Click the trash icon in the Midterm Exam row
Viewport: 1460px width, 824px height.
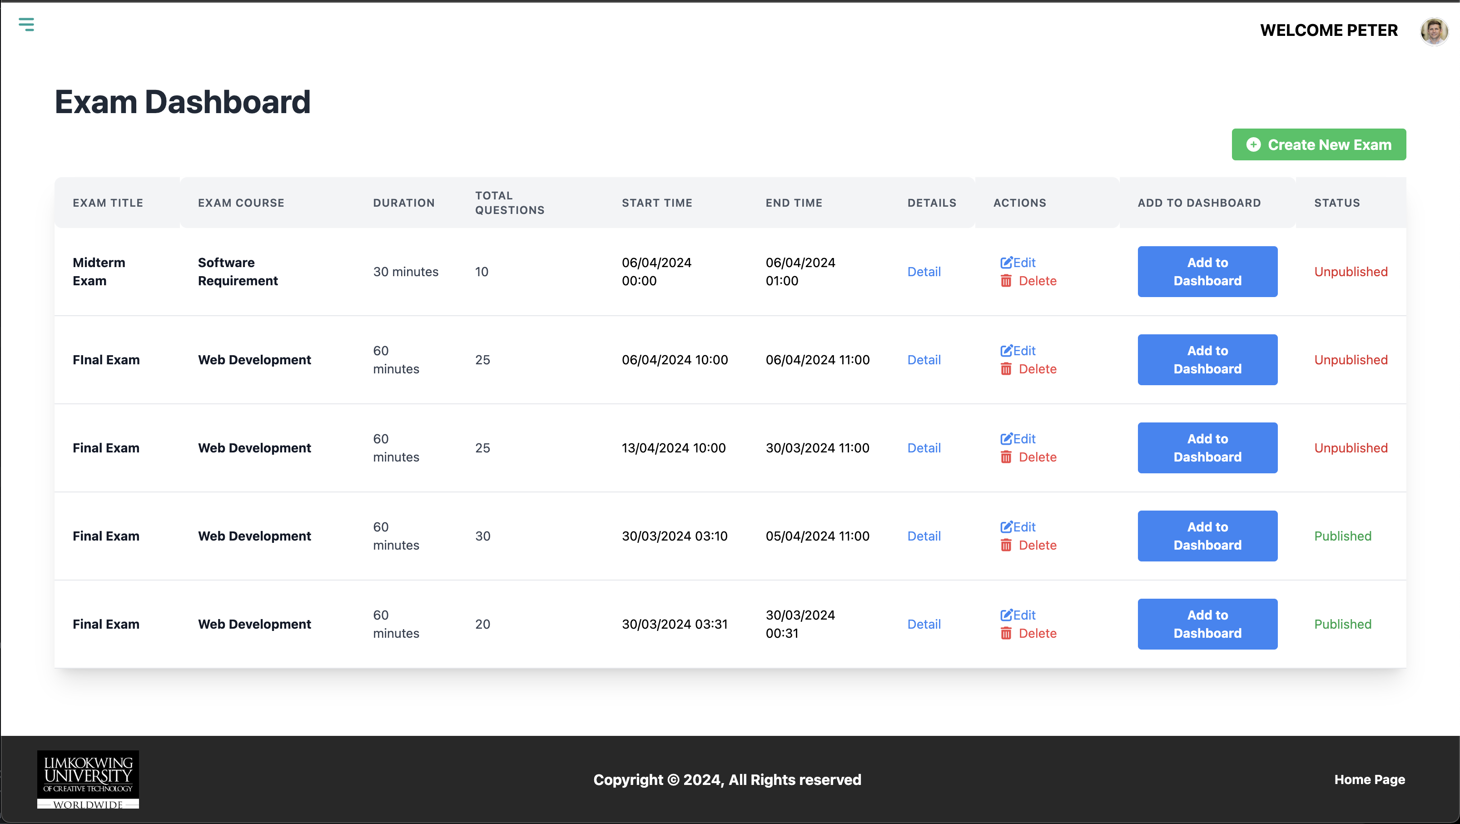coord(1006,281)
